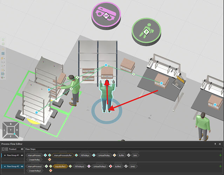Click blue node on box on left table
The image size is (224, 175).
(161, 83)
